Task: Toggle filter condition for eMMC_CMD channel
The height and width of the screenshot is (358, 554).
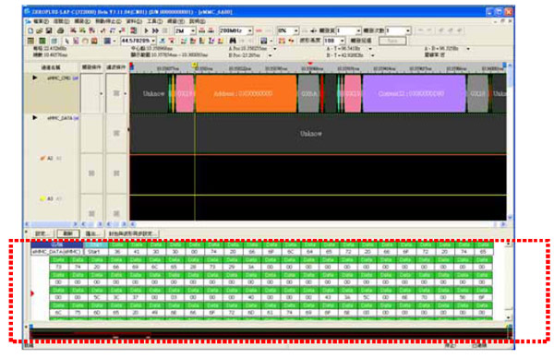Action: pyautogui.click(x=116, y=93)
